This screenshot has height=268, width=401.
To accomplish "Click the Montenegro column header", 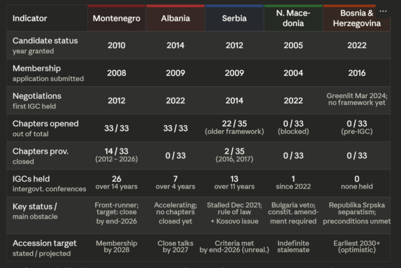I will [117, 18].
